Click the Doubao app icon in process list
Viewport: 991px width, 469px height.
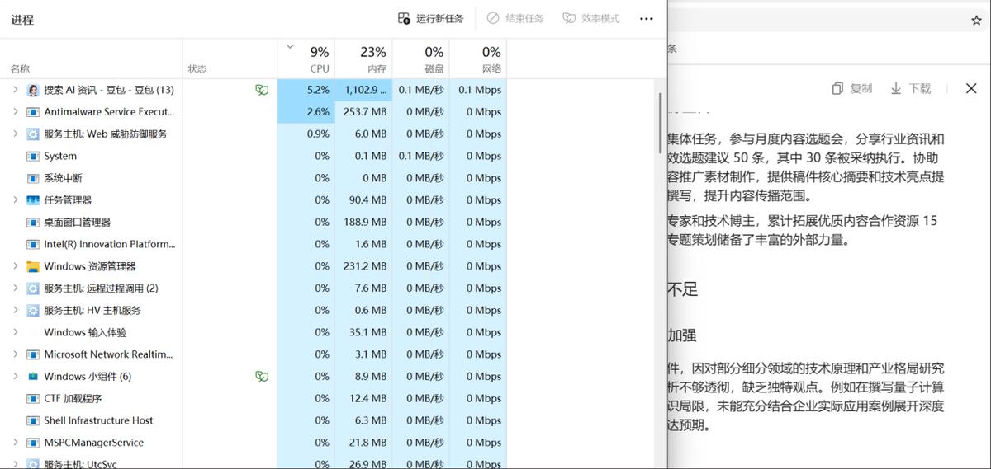33,90
